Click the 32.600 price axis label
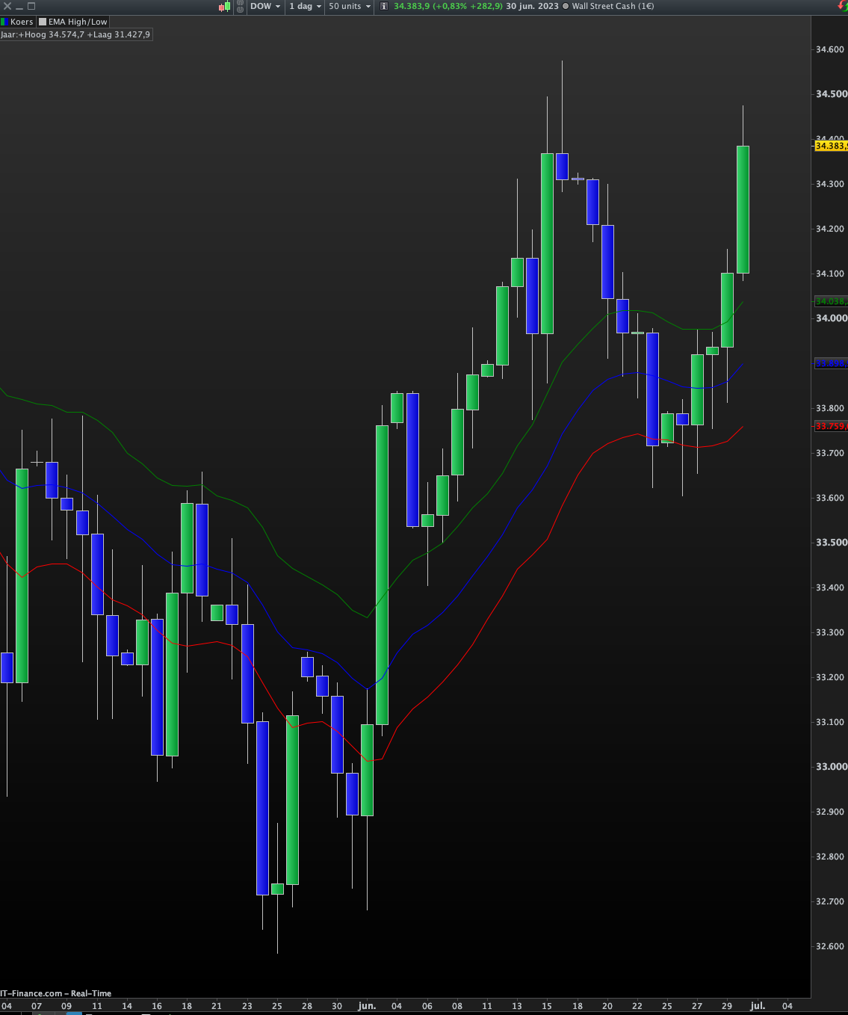 tap(830, 946)
